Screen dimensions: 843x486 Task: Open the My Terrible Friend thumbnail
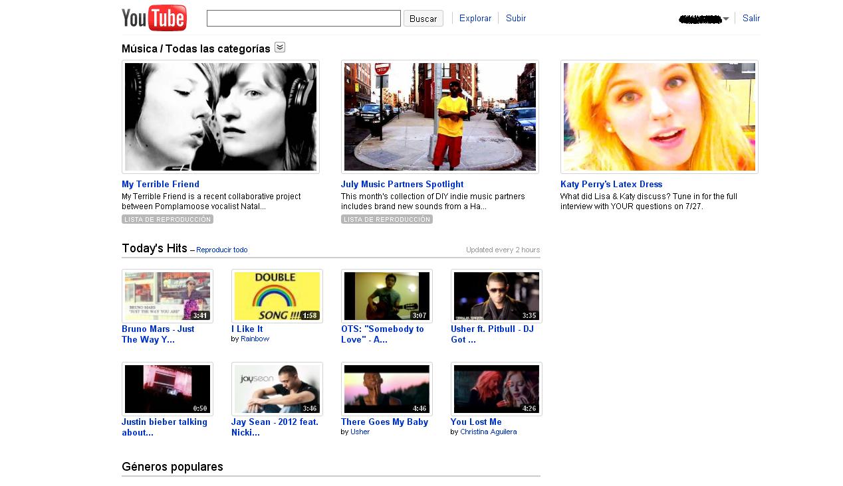221,117
